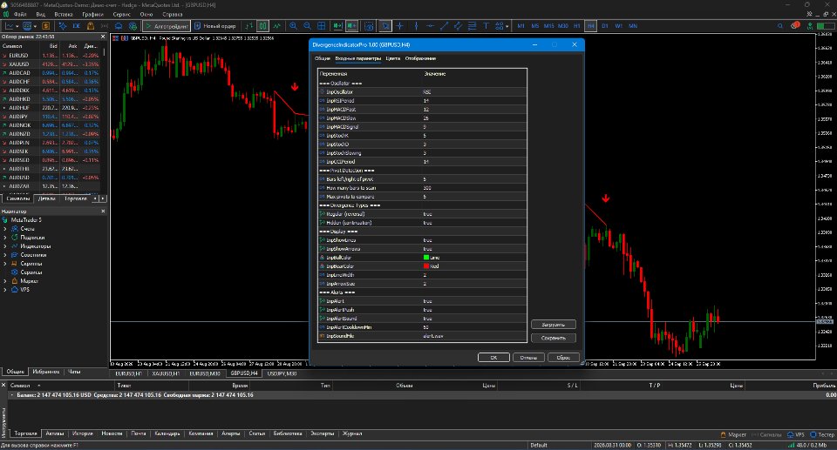Tile chart windows with grid icon
Screen dimensions: 837x450
322,25
